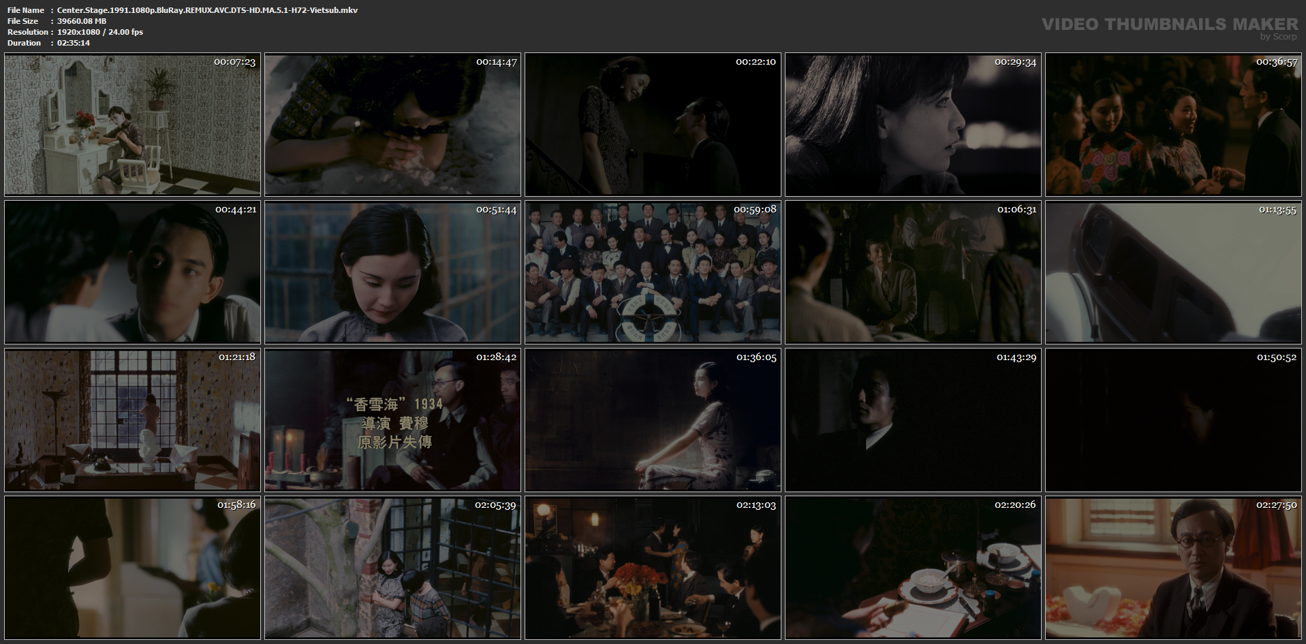Screen dimensions: 1306x644
Task: Click the file size value 39660.08 MB
Action: [x=82, y=21]
